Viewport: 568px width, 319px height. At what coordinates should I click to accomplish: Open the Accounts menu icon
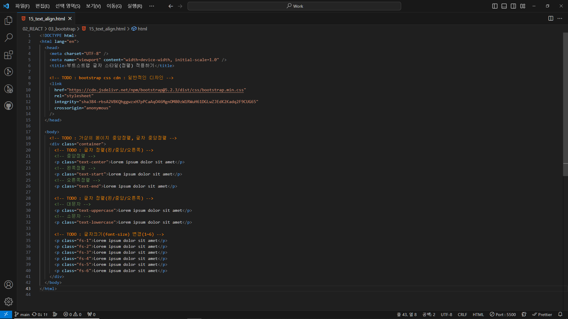pyautogui.click(x=9, y=284)
